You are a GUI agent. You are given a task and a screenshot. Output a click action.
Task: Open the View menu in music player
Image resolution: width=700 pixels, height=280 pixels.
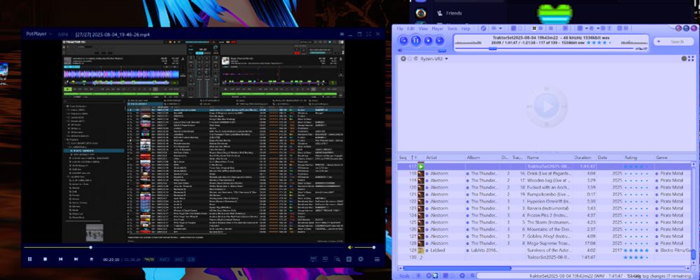[x=423, y=29]
